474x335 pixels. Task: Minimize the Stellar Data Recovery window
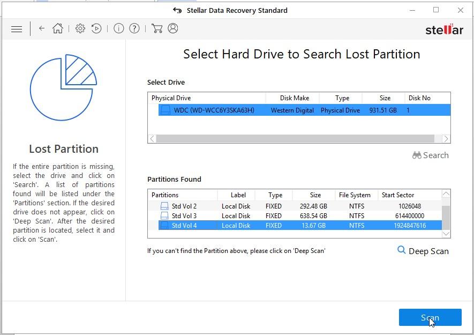[x=412, y=10]
